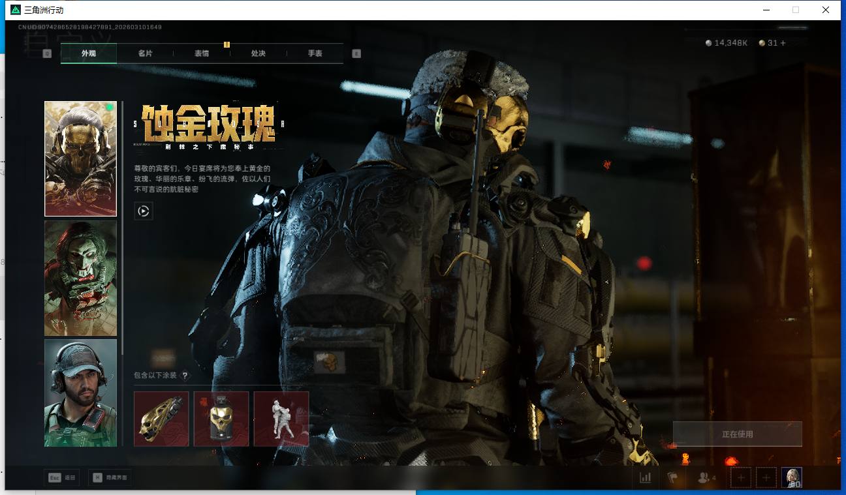
Task: Choose the bearded operator with cap portrait
Action: [x=80, y=393]
